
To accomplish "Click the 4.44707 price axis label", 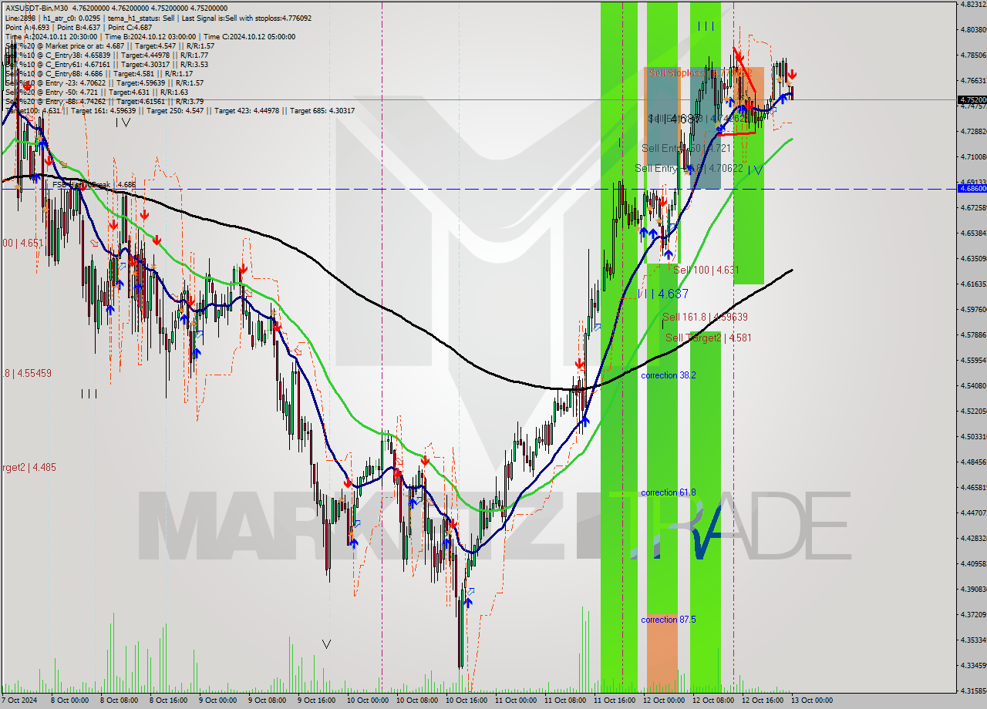I will click(973, 512).
